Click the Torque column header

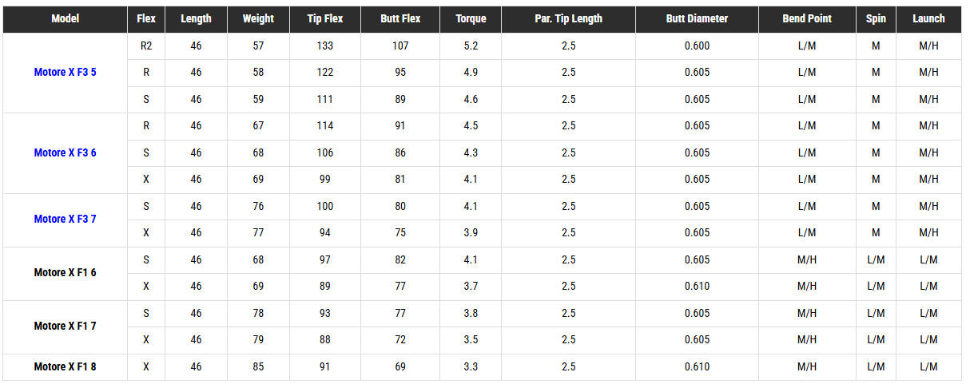pyautogui.click(x=471, y=18)
